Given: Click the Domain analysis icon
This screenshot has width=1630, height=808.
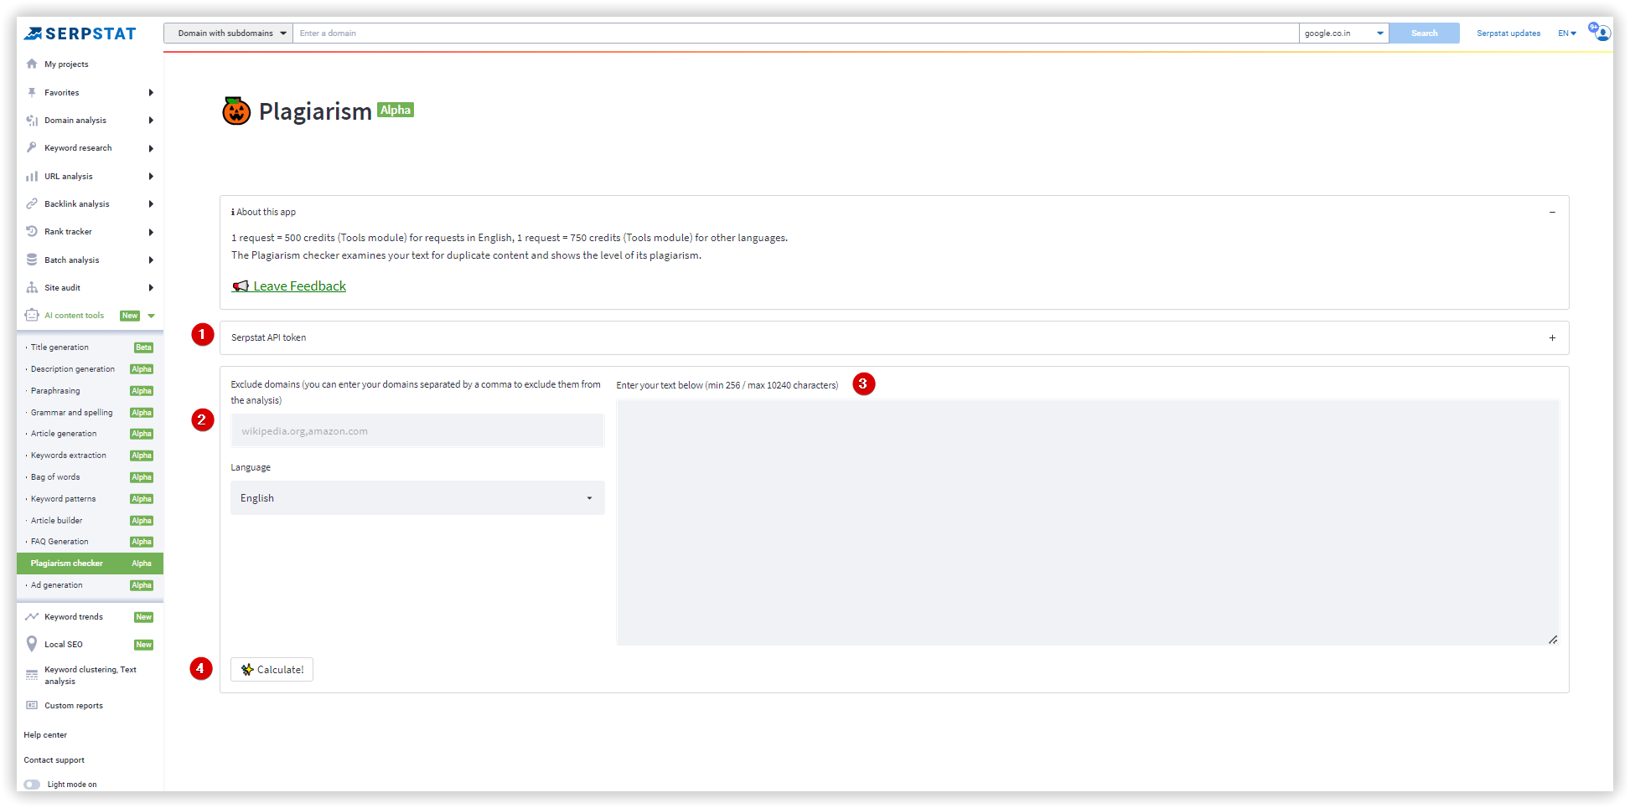Looking at the screenshot, I should point(32,121).
